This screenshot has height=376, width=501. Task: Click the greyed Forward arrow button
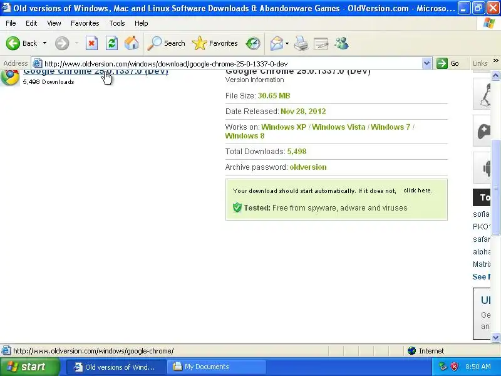tap(62, 43)
